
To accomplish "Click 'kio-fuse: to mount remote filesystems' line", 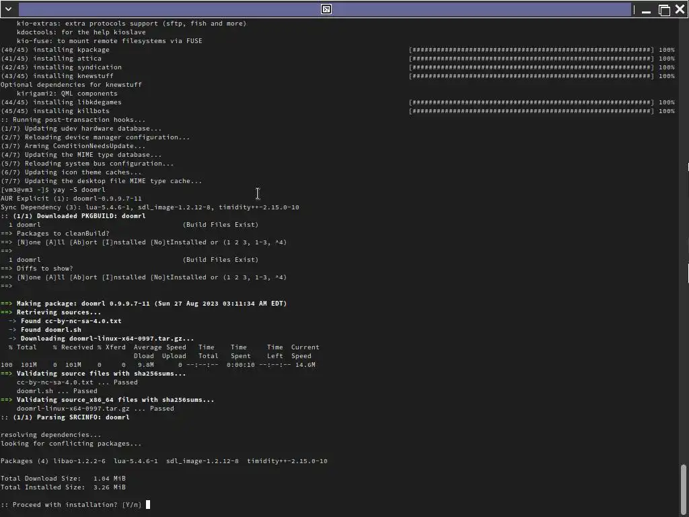I will tap(110, 41).
